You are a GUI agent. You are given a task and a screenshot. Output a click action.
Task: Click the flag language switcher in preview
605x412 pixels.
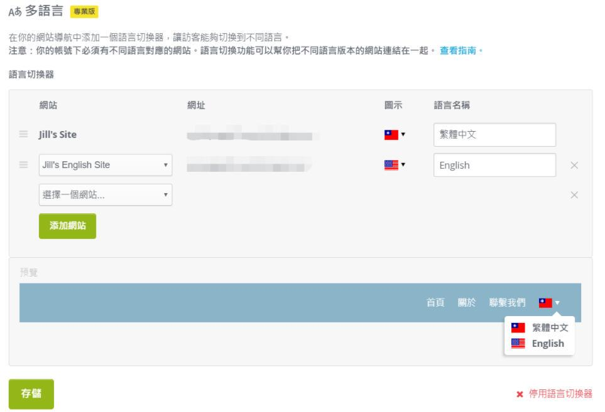tap(548, 303)
